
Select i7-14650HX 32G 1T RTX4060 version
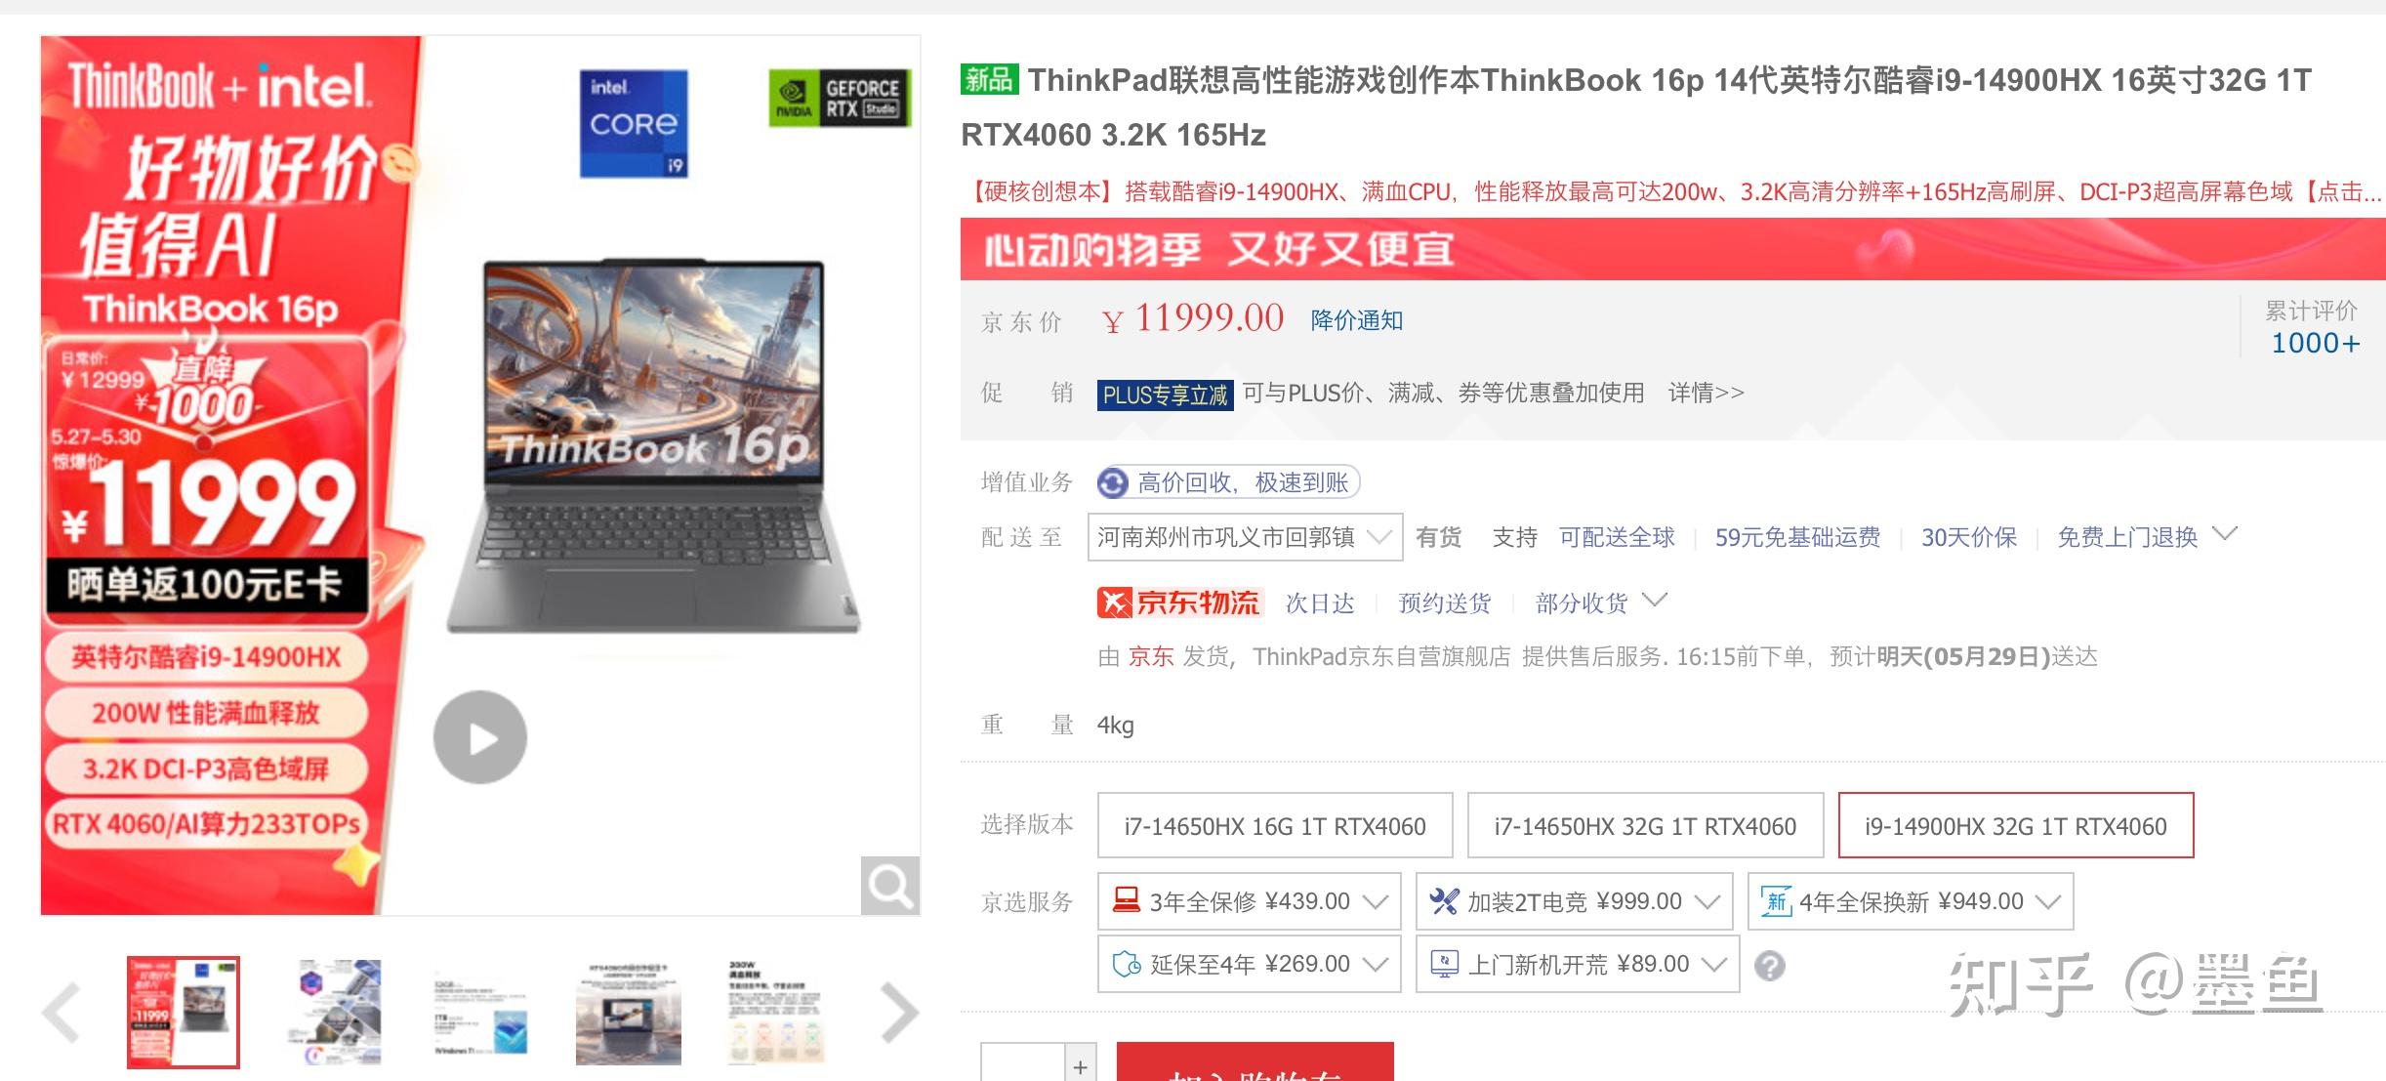click(1645, 826)
